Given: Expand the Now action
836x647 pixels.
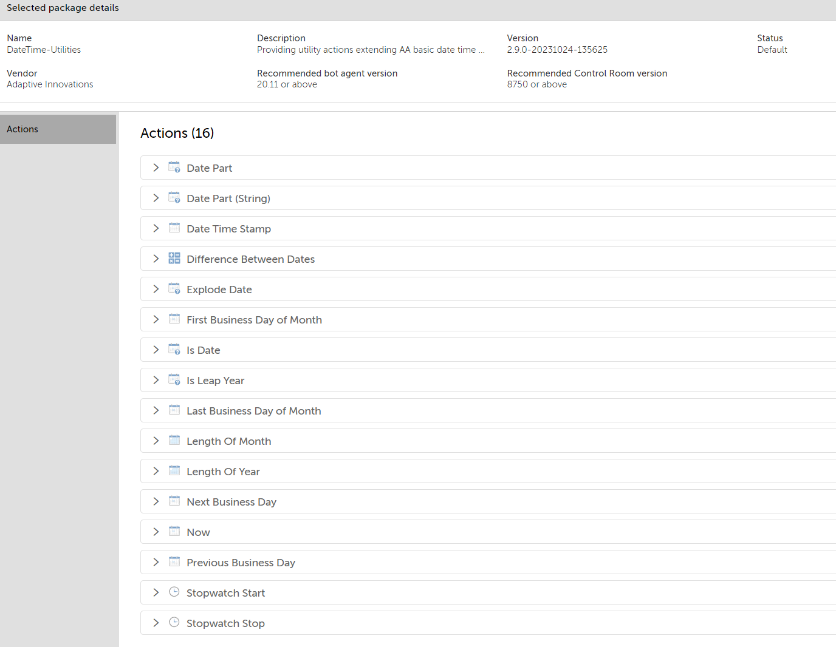Looking at the screenshot, I should point(156,532).
